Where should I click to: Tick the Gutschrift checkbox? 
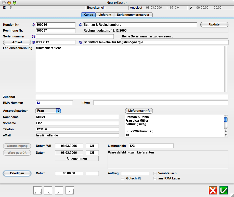[123, 179]
